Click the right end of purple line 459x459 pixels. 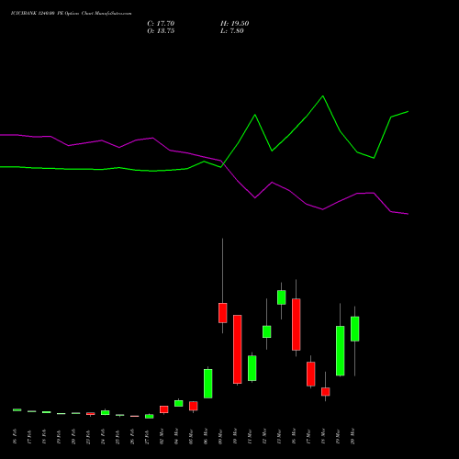click(x=408, y=214)
